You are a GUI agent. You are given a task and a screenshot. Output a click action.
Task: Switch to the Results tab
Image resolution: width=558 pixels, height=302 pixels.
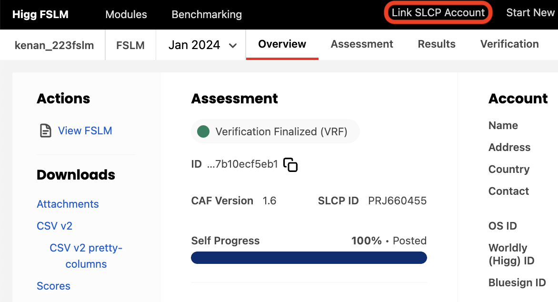[437, 44]
